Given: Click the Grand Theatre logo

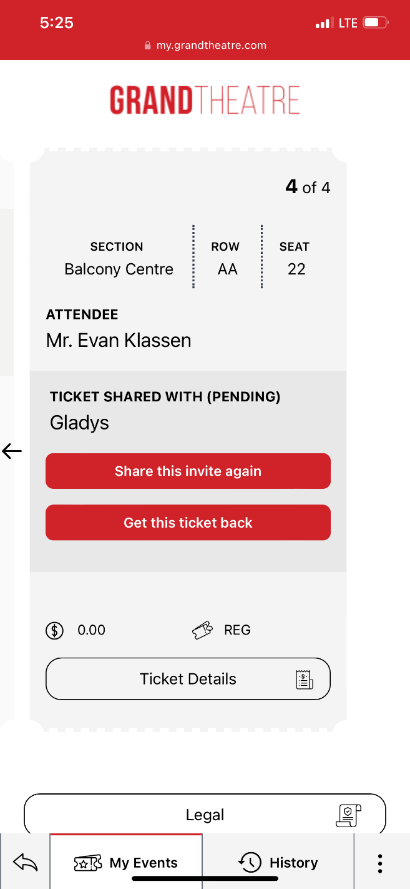Looking at the screenshot, I should click(x=205, y=100).
